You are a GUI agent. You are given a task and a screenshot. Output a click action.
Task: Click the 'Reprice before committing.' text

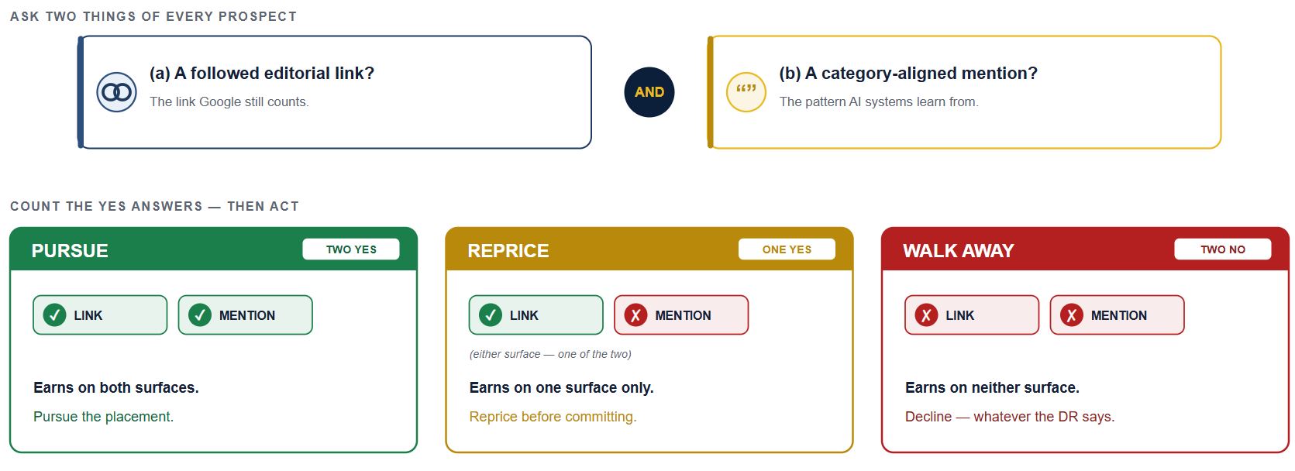point(553,417)
